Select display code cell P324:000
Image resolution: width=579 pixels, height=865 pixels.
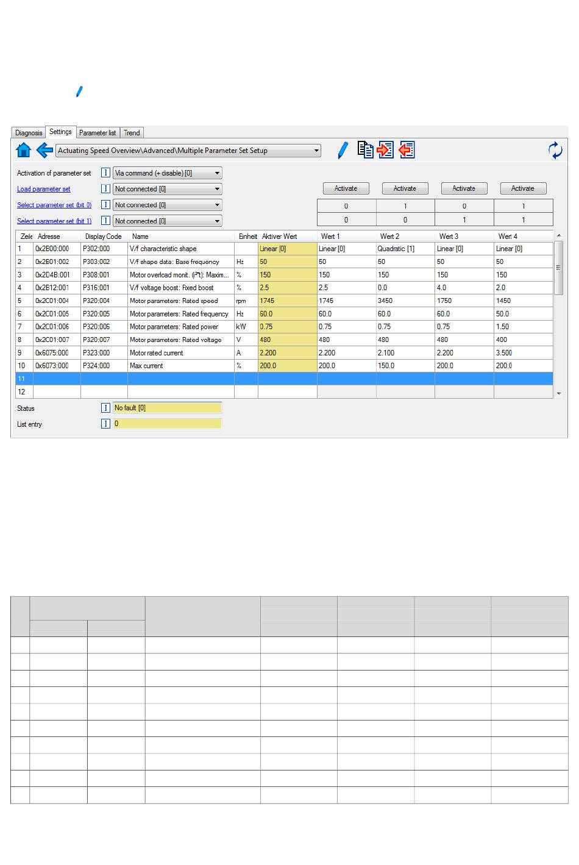point(104,366)
